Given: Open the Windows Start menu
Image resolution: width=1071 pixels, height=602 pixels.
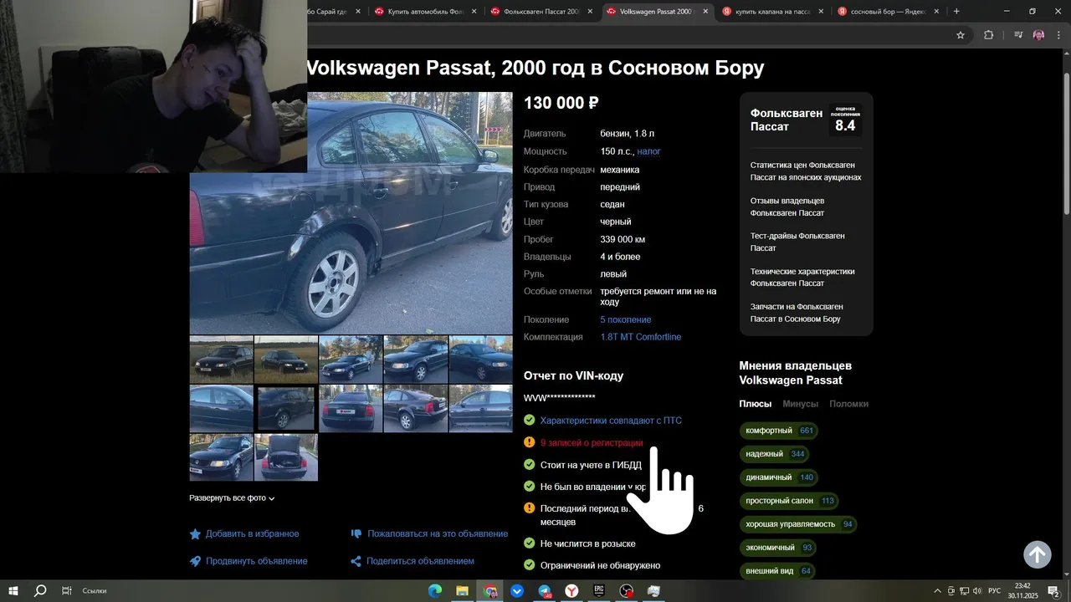Looking at the screenshot, I should (13, 591).
